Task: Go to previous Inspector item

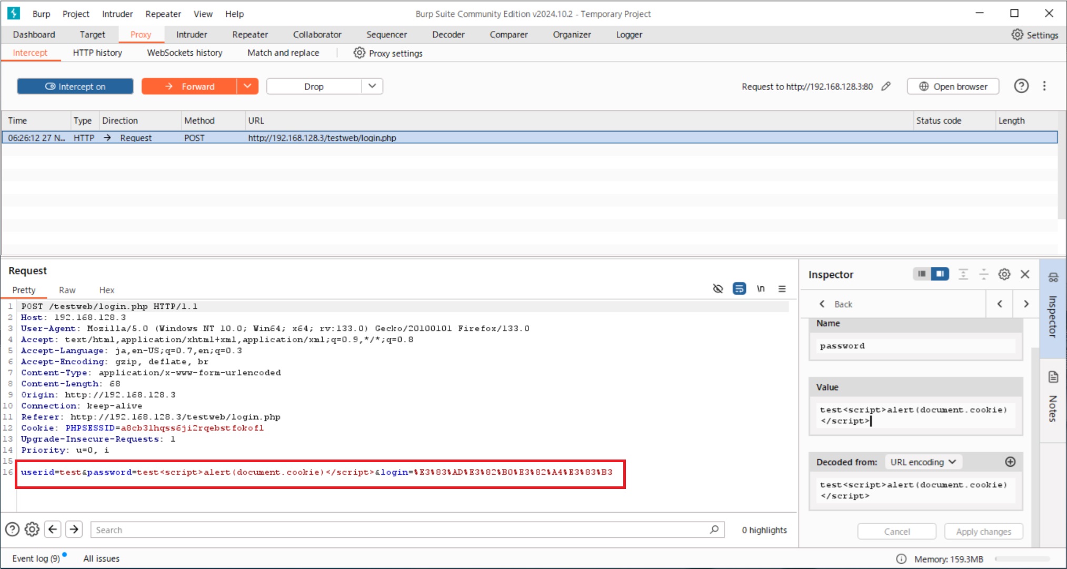Action: coord(1000,304)
